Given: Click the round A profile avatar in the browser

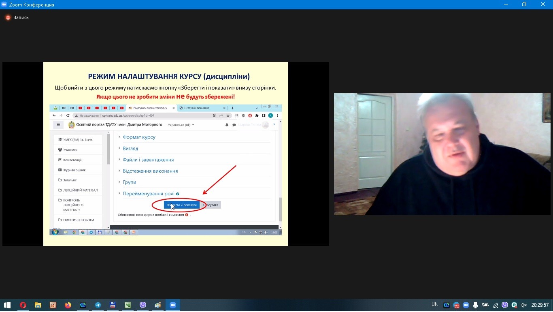Looking at the screenshot, I should click(270, 115).
